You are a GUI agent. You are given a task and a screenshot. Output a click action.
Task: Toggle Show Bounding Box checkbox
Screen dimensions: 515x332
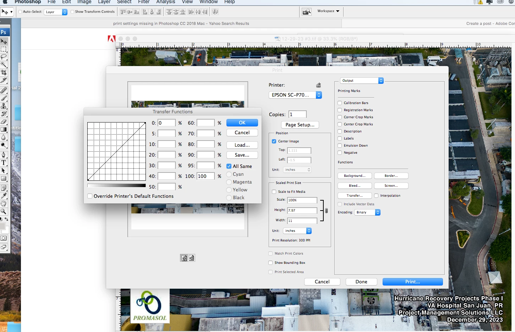270,263
